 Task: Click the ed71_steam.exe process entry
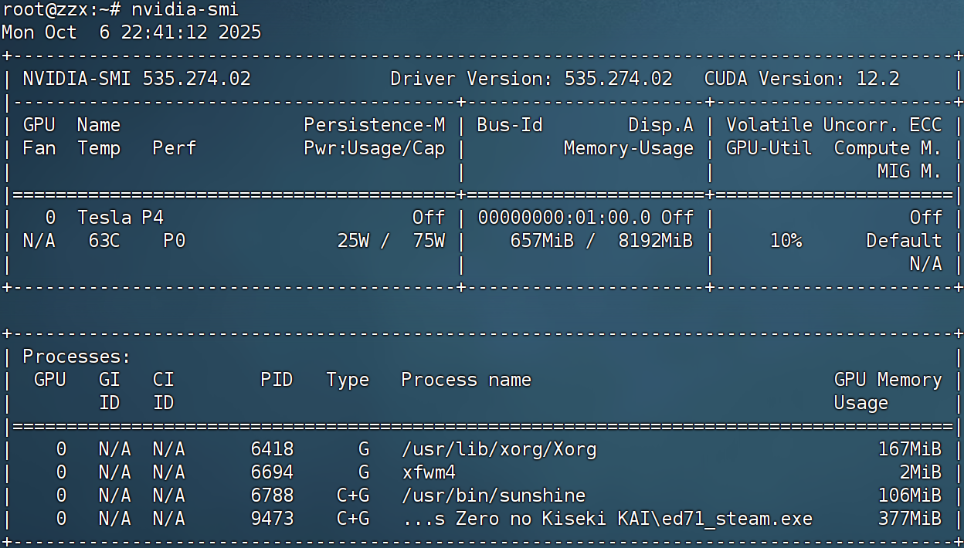[x=607, y=519]
